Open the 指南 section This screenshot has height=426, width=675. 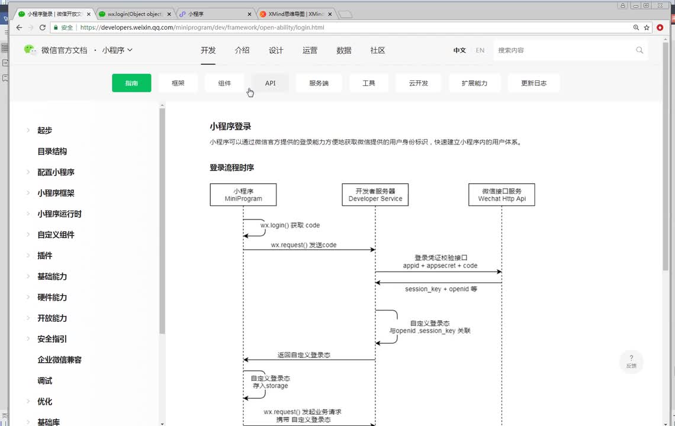point(131,83)
